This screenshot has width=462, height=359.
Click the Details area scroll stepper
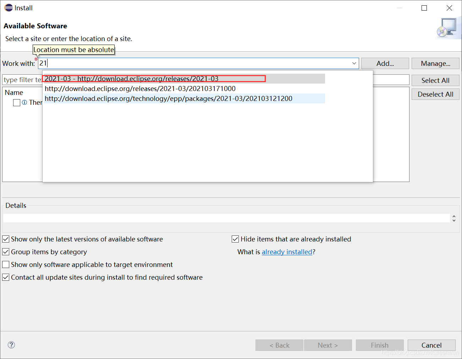tap(454, 218)
